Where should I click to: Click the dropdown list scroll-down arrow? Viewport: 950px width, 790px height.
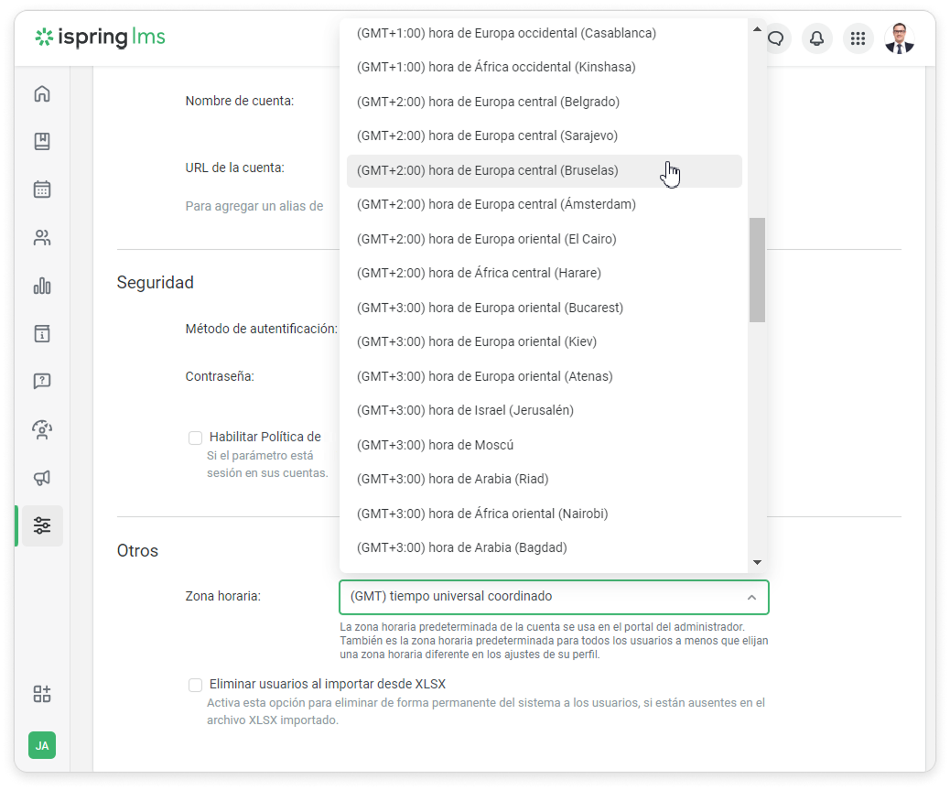coord(757,562)
